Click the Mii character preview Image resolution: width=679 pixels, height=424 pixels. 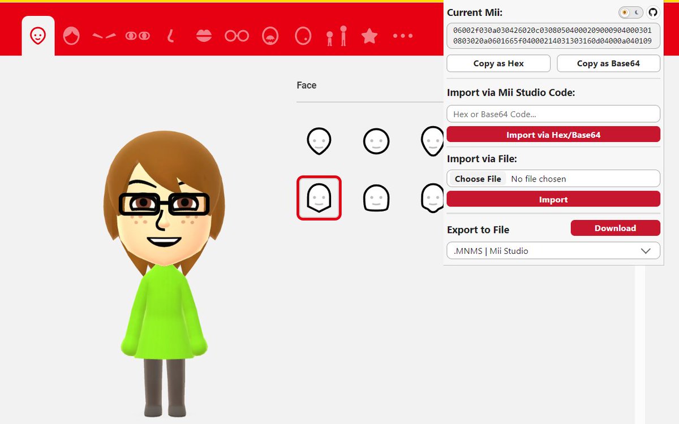[x=164, y=274]
